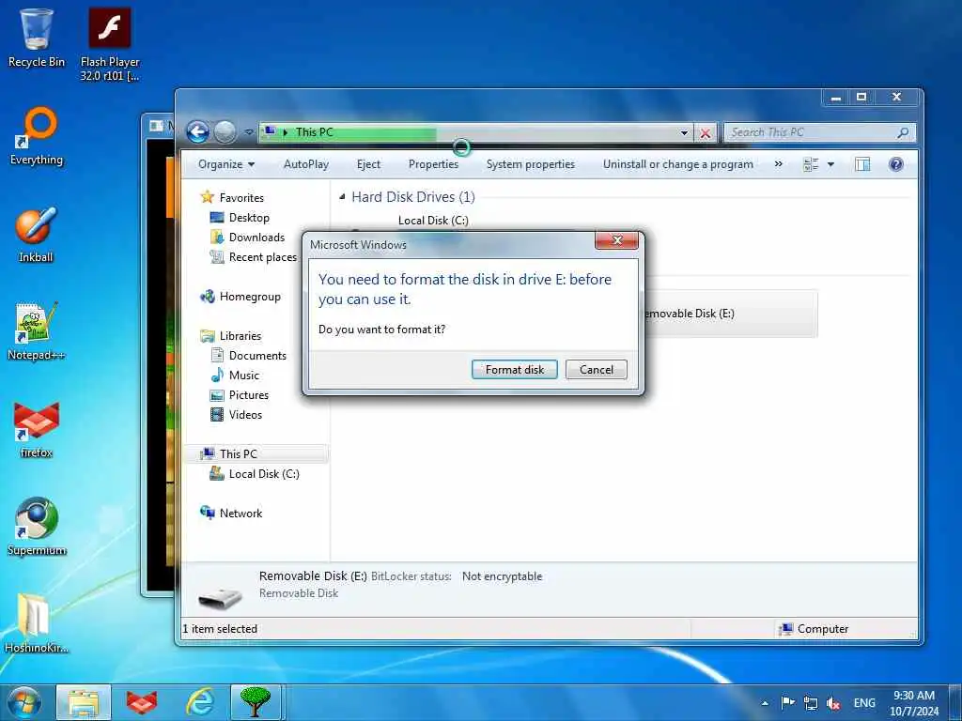Open Properties from the toolbar
Screen dimensions: 962x721
pos(433,164)
